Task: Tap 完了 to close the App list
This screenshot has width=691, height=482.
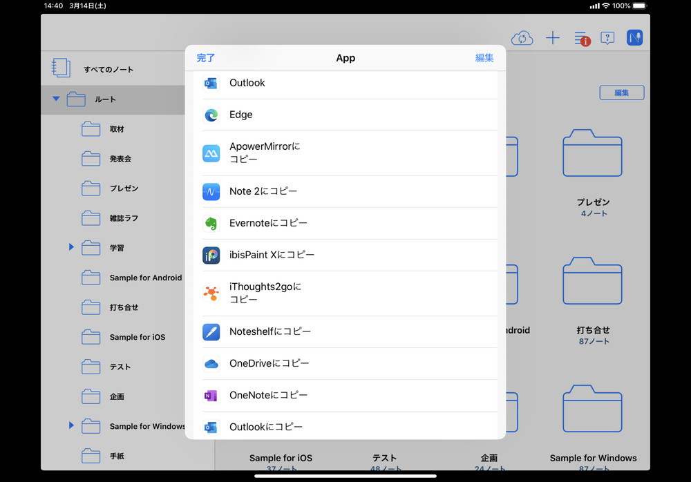Action: coord(205,58)
